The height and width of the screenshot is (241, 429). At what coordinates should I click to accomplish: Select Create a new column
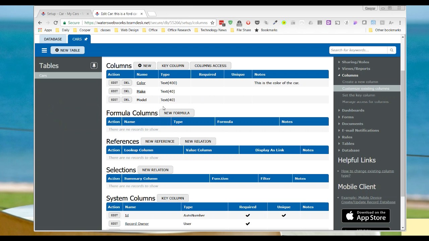pos(360,82)
